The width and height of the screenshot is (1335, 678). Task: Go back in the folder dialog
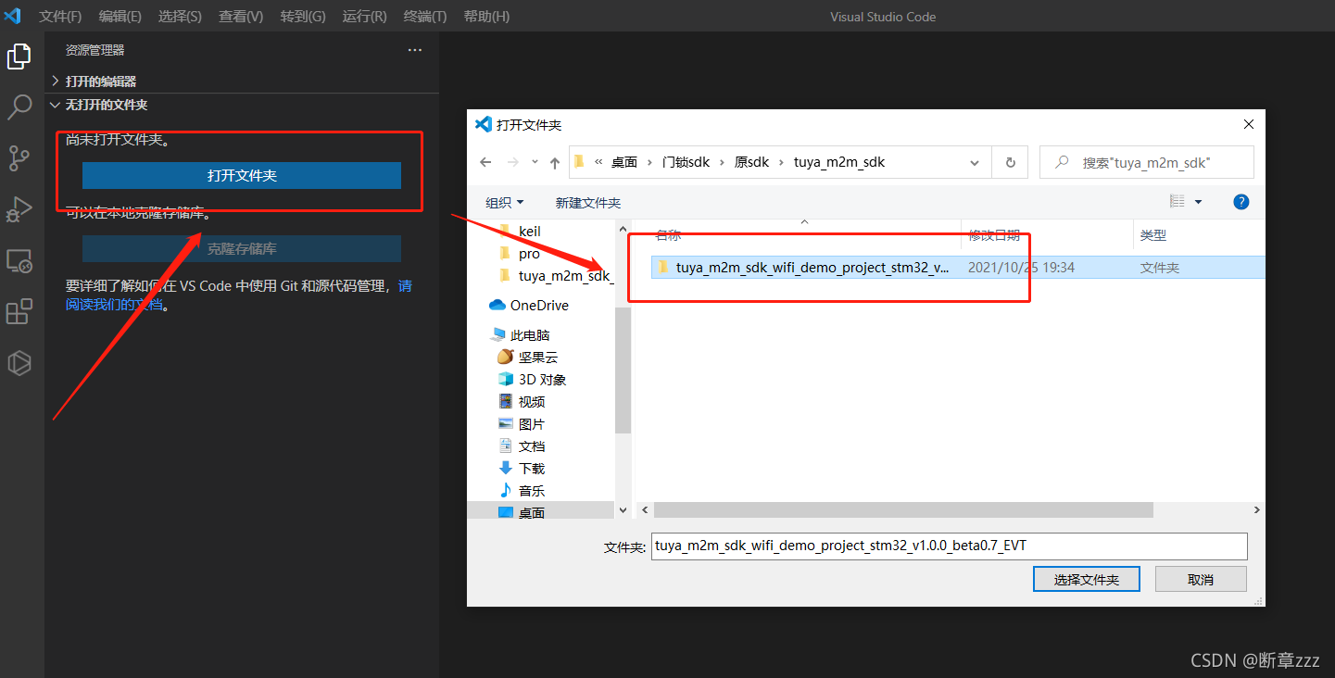pyautogui.click(x=485, y=162)
